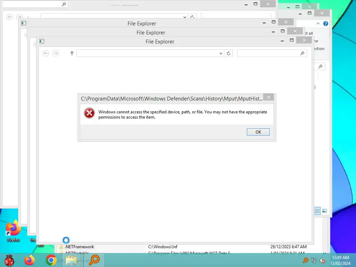Click the magnifier in front File Explorer search box
This screenshot has width=356, height=267.
[302, 53]
